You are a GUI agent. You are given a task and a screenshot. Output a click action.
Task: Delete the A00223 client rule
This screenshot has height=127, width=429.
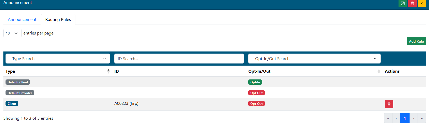pos(389,104)
